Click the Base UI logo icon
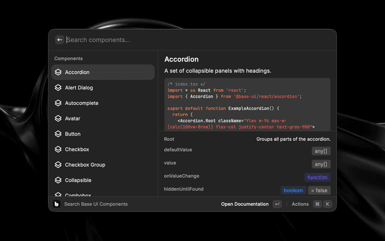 coord(57,204)
